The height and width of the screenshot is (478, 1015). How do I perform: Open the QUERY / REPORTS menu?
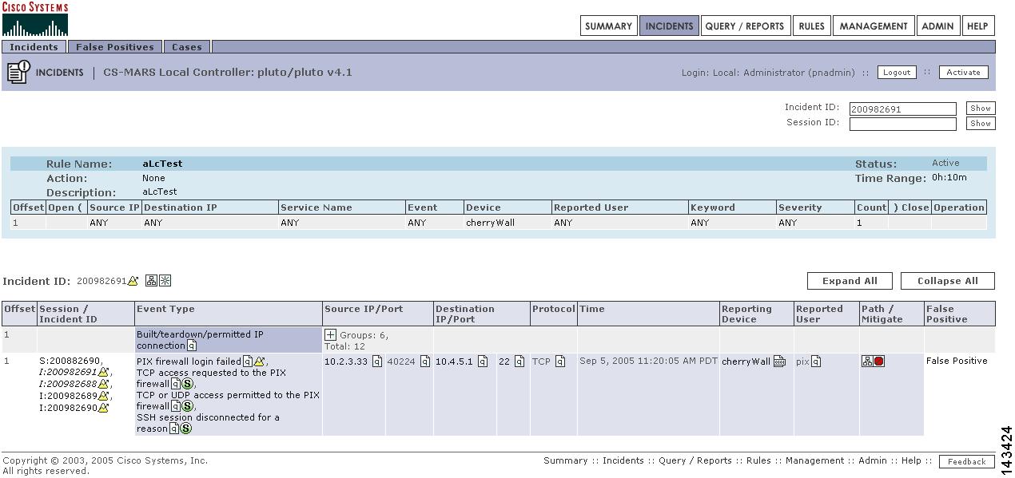pos(745,26)
